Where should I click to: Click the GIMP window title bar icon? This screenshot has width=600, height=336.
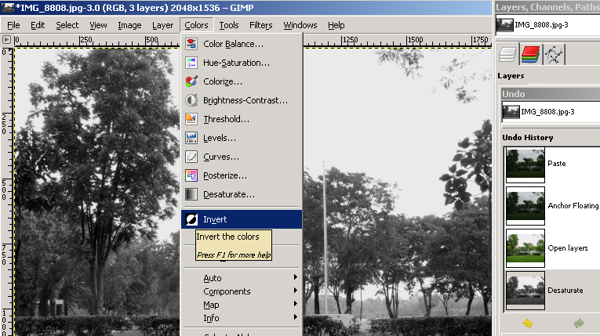(8, 7)
